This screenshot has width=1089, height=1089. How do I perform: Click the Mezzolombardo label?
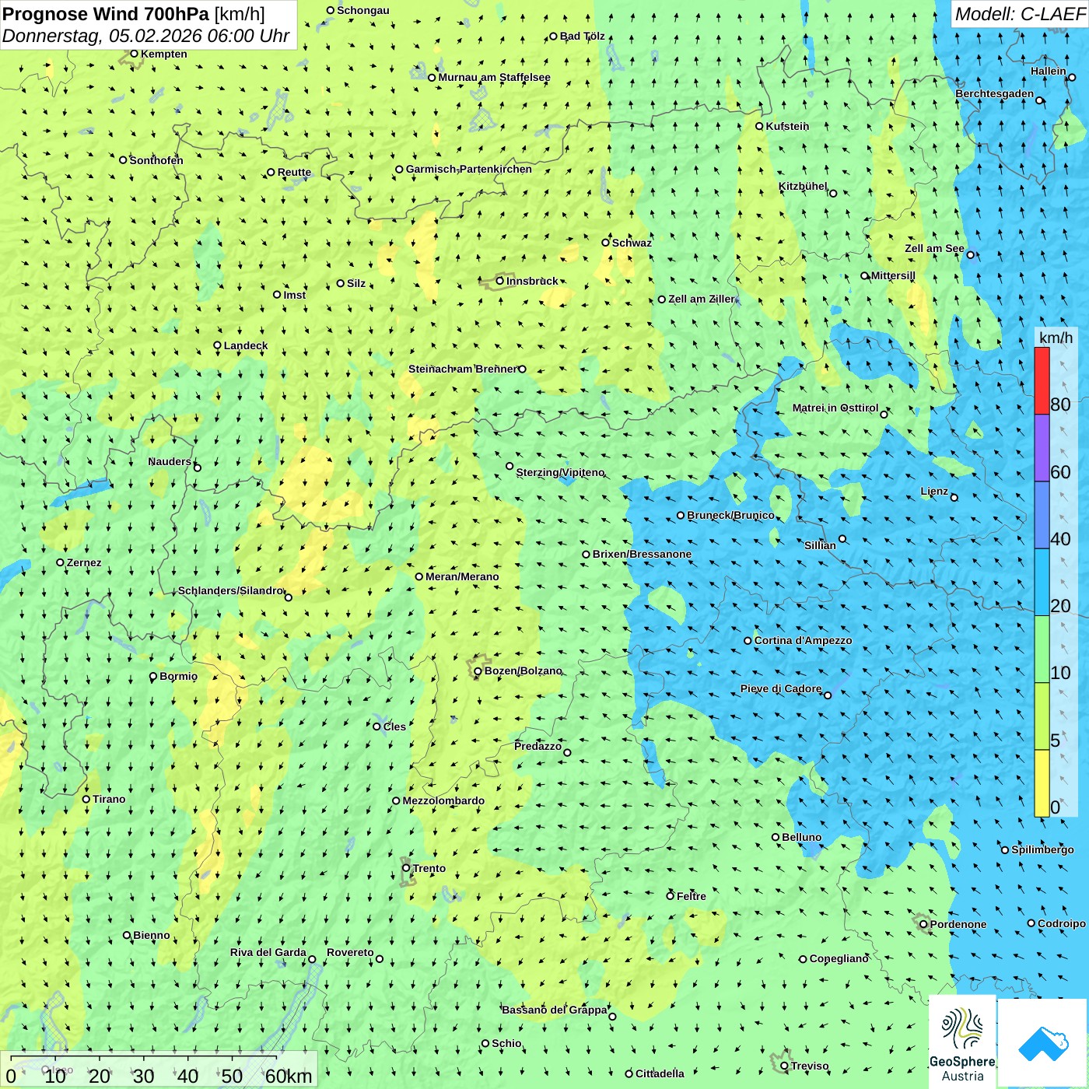click(443, 800)
